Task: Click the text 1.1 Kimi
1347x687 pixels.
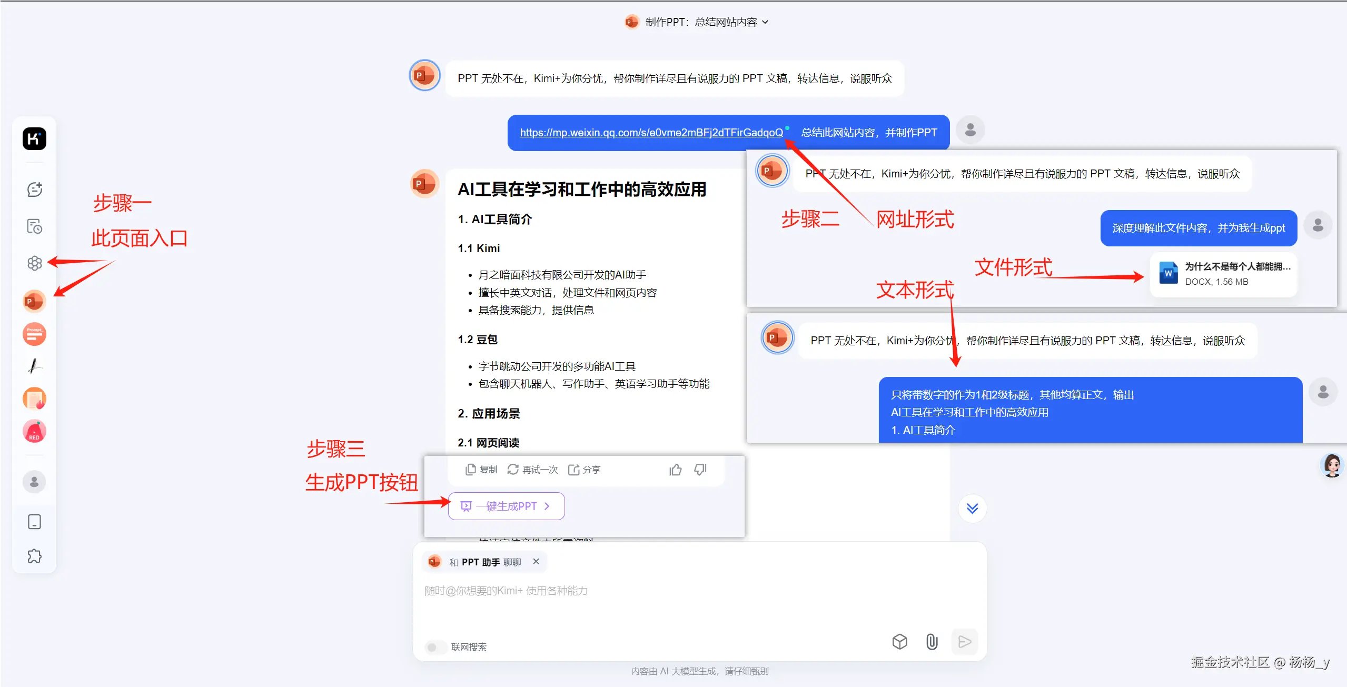Action: (479, 248)
